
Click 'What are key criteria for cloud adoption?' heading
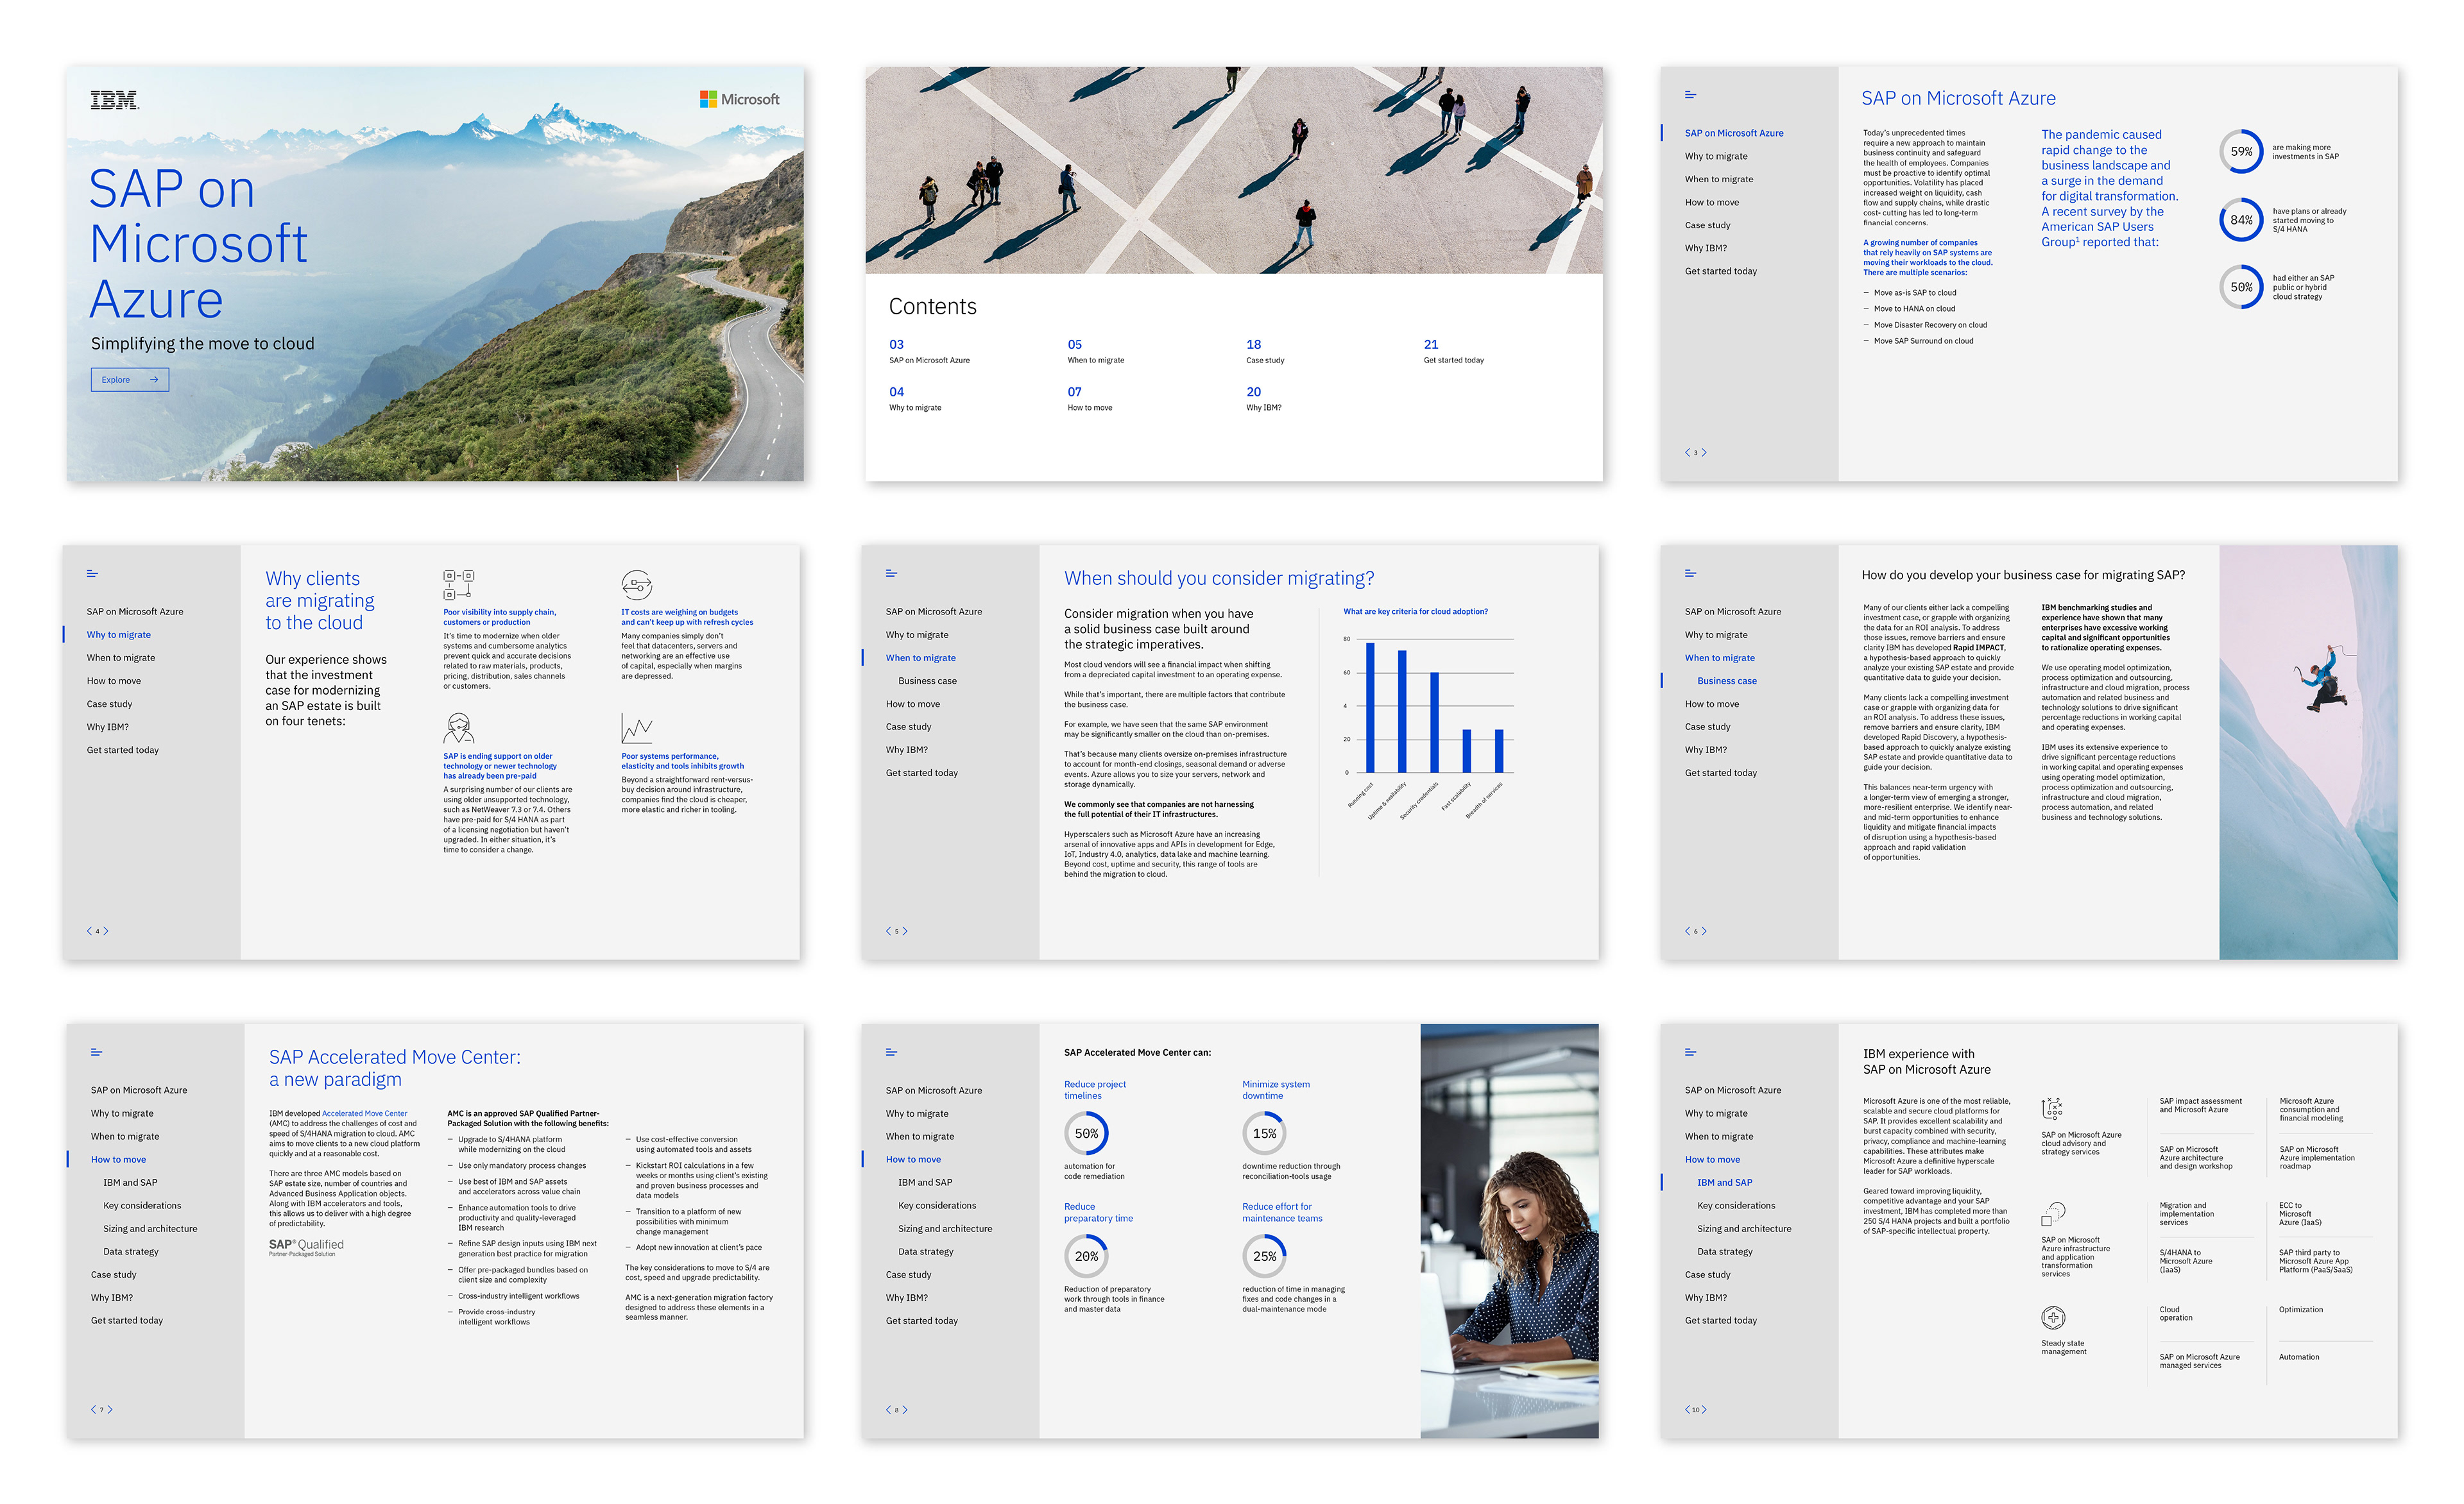(x=1415, y=612)
